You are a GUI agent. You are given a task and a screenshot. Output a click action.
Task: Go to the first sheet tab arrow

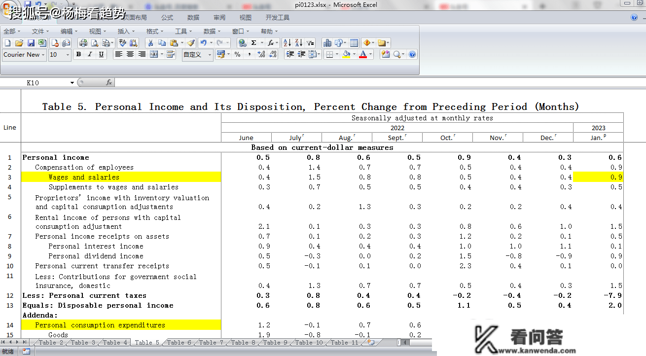[x=4, y=342]
